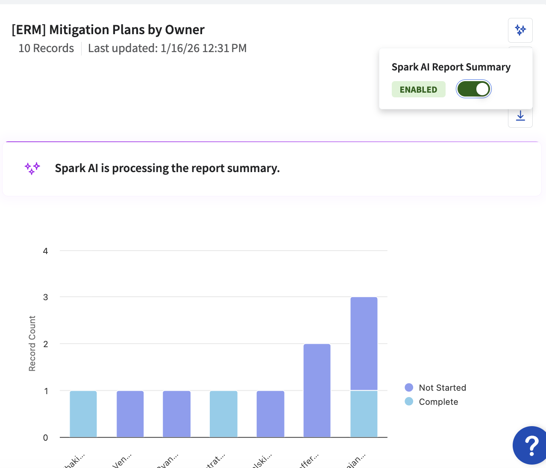Open help with the question mark icon
Image resolution: width=546 pixels, height=468 pixels.
click(531, 445)
